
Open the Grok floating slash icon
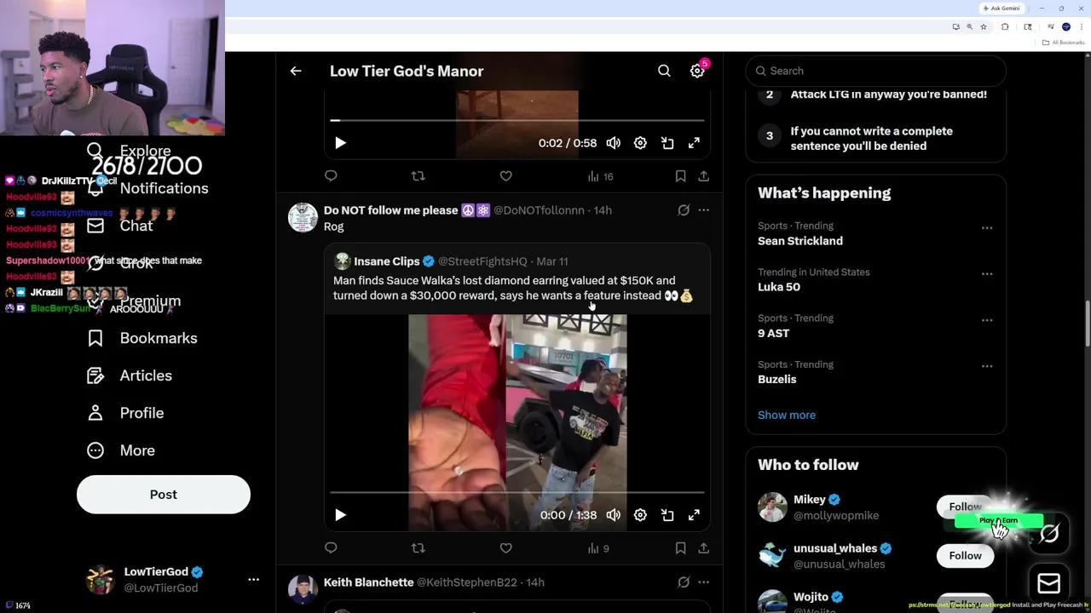coord(1049,534)
